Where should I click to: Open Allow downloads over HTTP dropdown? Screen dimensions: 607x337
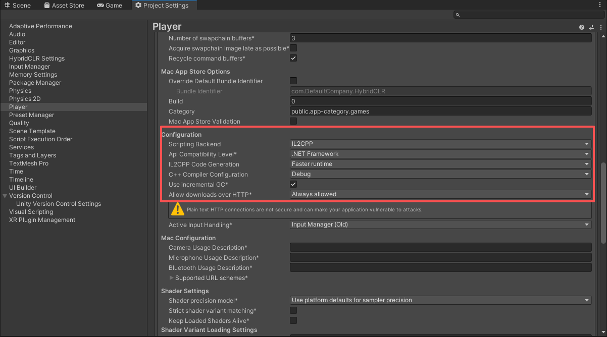coord(440,194)
